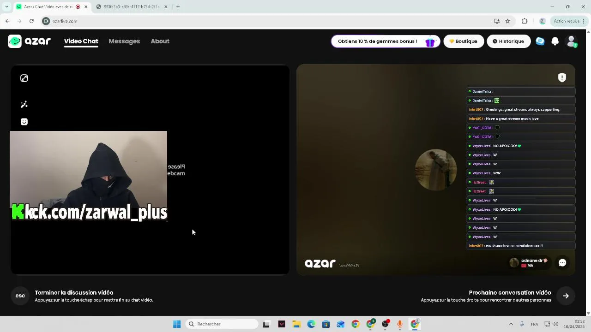Viewport: 591px width, 332px height.
Task: Open the Boutique shop
Action: [x=464, y=41]
